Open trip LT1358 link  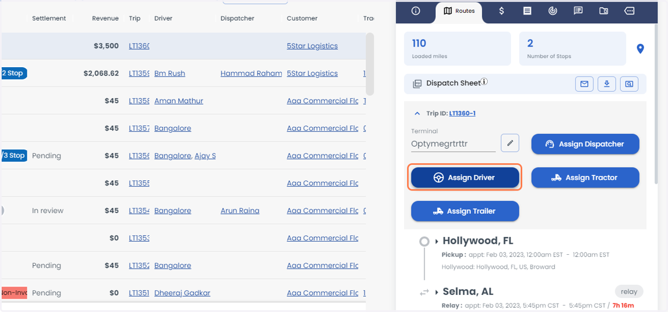[139, 101]
